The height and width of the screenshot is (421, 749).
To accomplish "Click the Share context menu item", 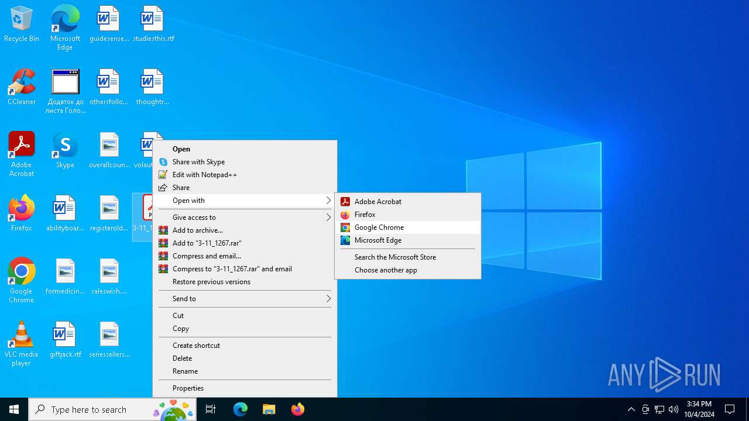I will point(245,188).
